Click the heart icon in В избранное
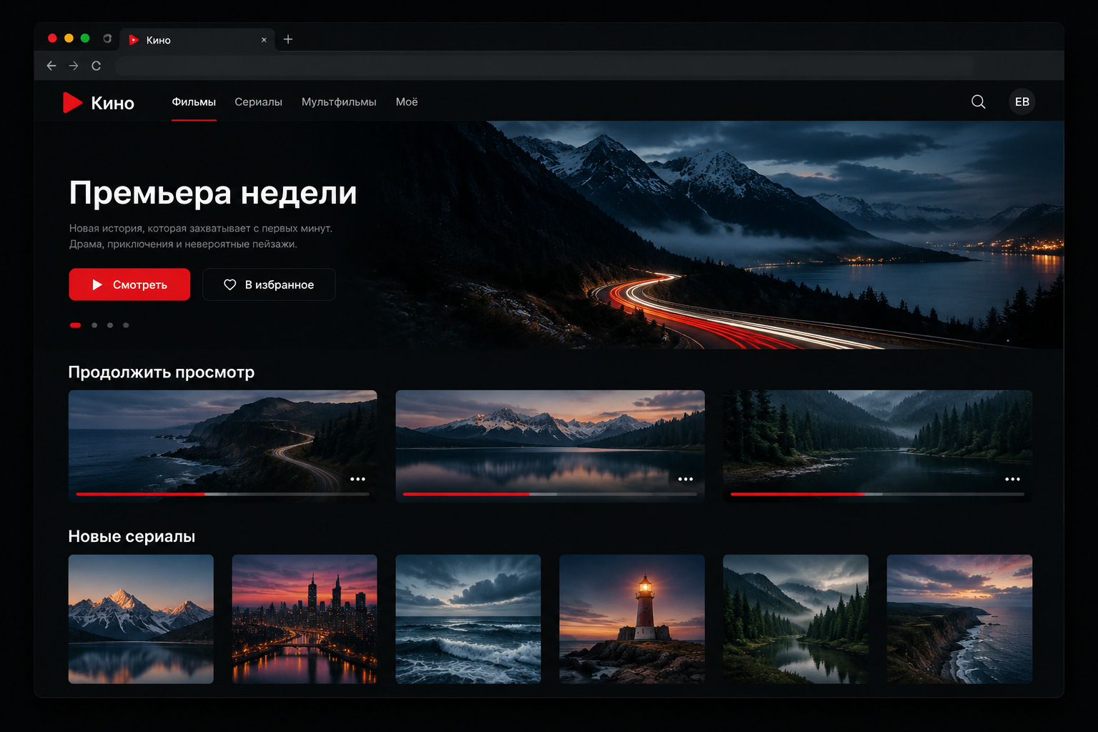Image resolution: width=1098 pixels, height=732 pixels. 229,285
